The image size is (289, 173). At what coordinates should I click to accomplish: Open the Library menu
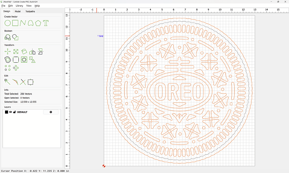[19, 6]
